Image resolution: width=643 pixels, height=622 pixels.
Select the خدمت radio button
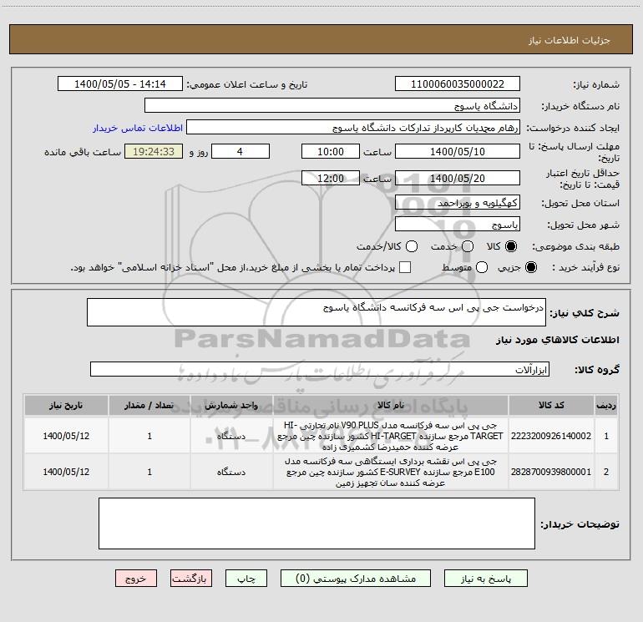pos(468,246)
